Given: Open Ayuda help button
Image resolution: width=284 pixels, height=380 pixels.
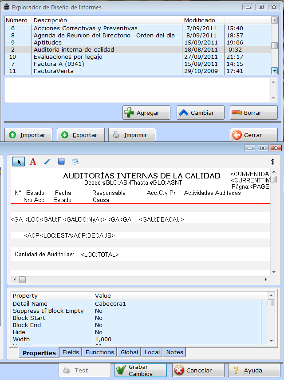Looking at the screenshot, I should tap(254, 370).
